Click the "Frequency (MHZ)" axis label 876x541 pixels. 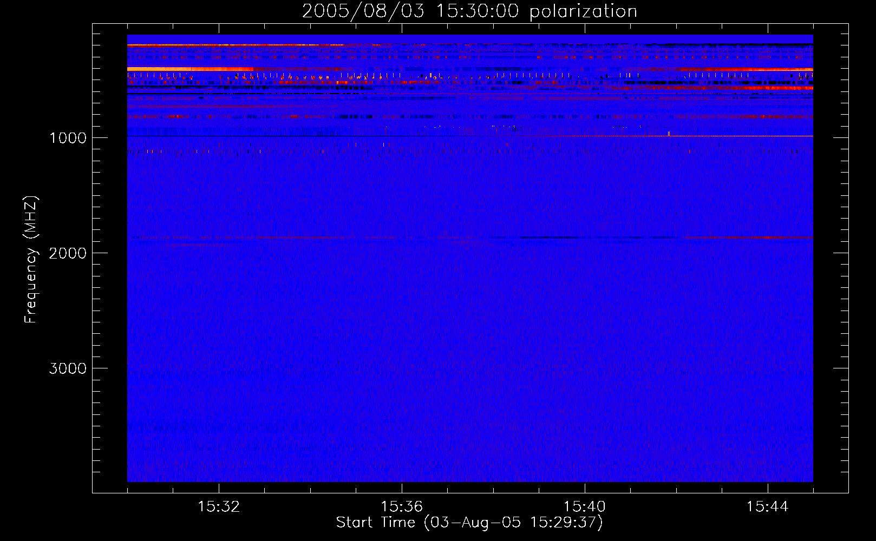click(x=31, y=260)
